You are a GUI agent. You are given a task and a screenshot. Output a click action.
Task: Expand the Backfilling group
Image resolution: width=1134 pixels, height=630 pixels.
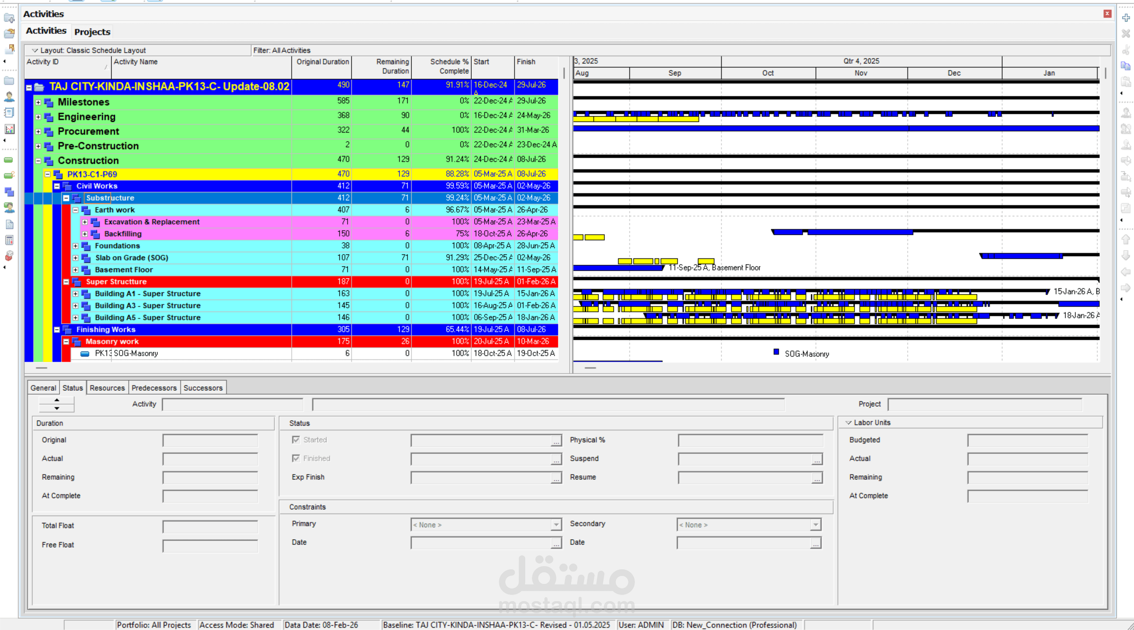85,234
